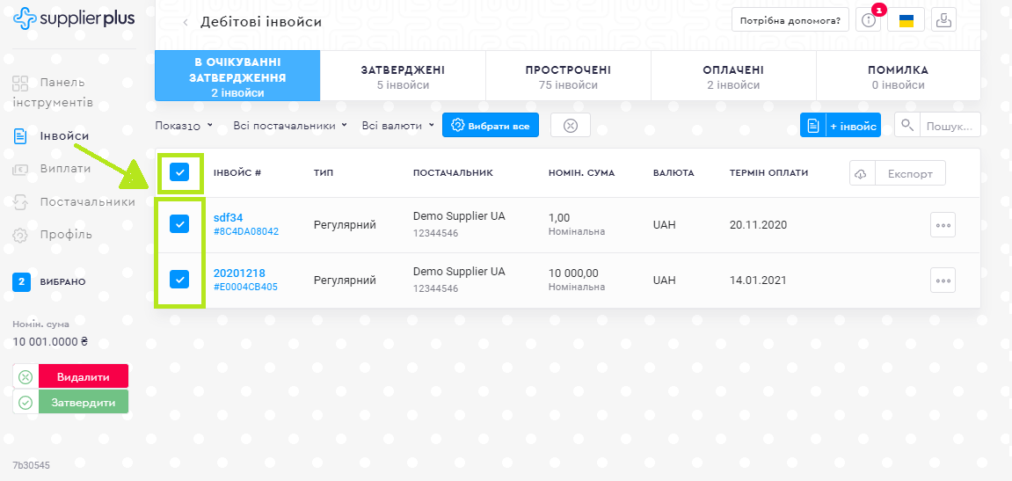Click the cloud export icon

tap(863, 173)
